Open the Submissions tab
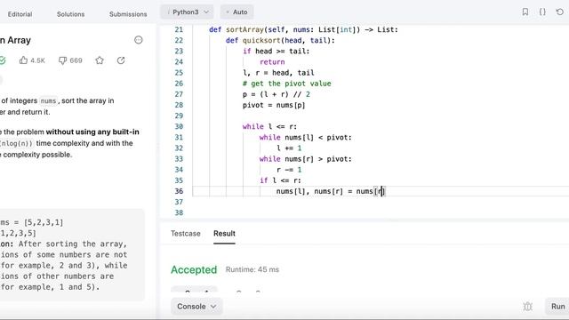 pos(128,14)
